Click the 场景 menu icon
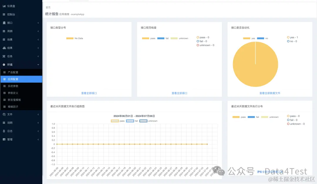317x184 pixels. click(4, 40)
